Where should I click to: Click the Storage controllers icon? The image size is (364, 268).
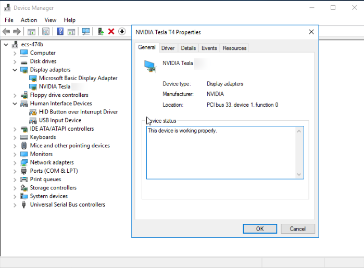pos(24,188)
